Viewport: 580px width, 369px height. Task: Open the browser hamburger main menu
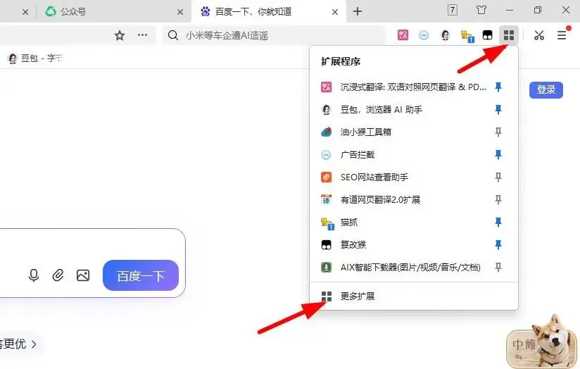[x=562, y=35]
